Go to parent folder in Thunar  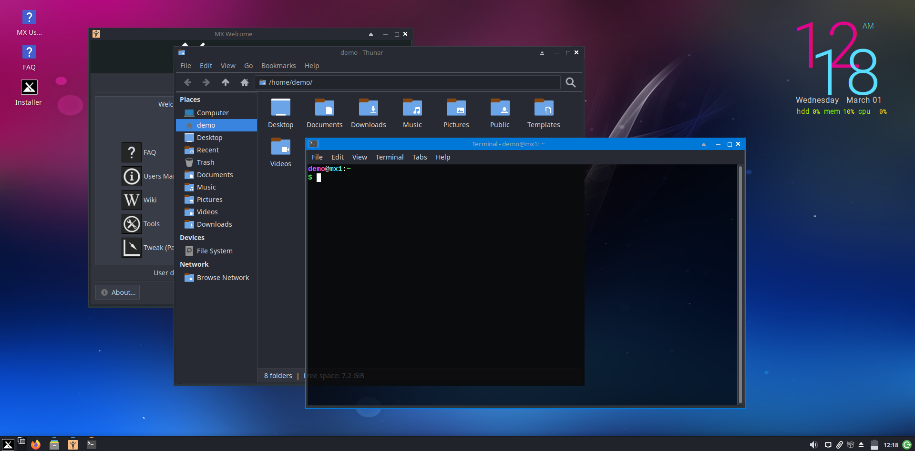pyautogui.click(x=226, y=82)
